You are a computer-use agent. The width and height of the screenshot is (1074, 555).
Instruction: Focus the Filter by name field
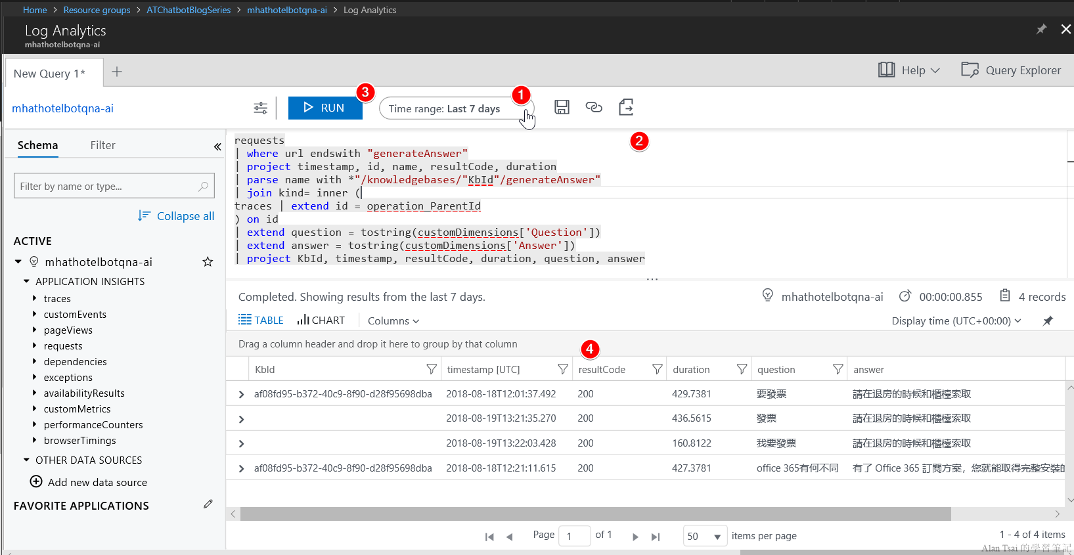pos(114,187)
